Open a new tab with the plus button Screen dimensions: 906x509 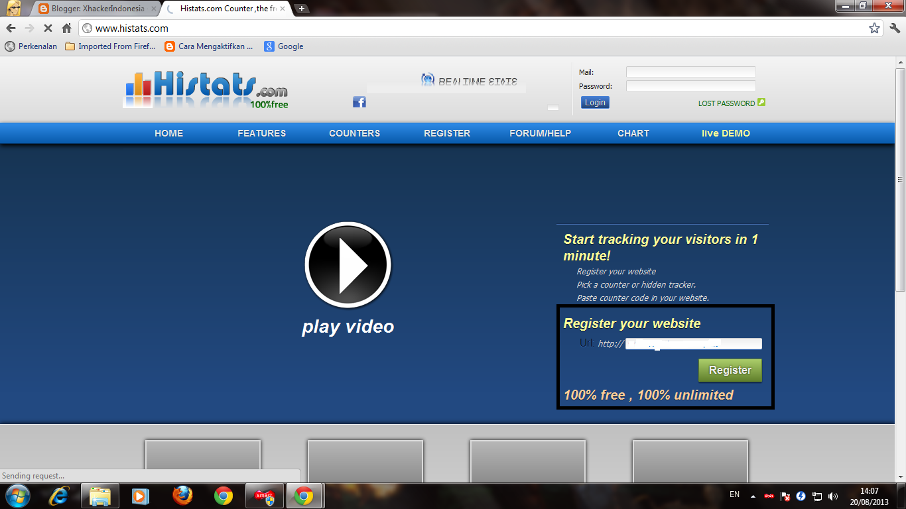pos(302,9)
